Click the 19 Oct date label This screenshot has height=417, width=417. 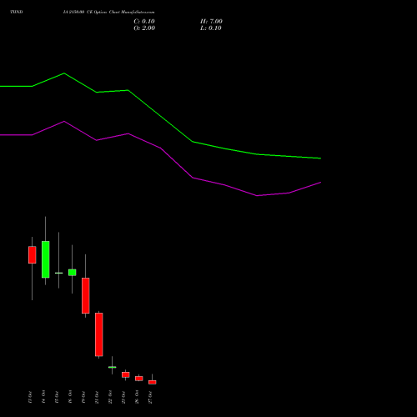pos(83,397)
